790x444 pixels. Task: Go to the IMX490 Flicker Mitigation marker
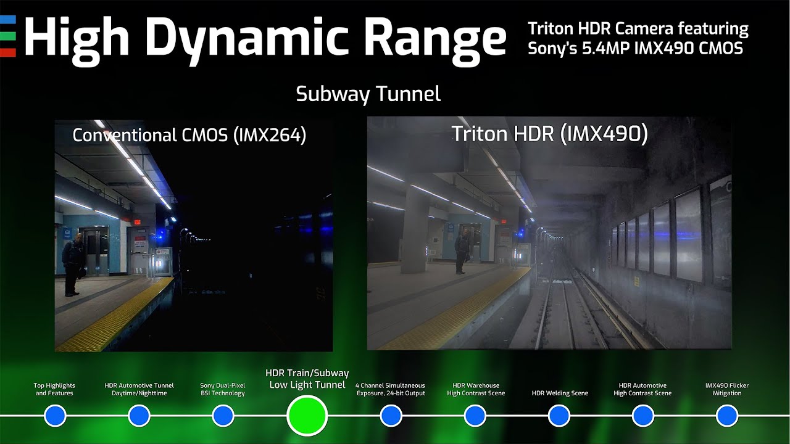point(727,416)
